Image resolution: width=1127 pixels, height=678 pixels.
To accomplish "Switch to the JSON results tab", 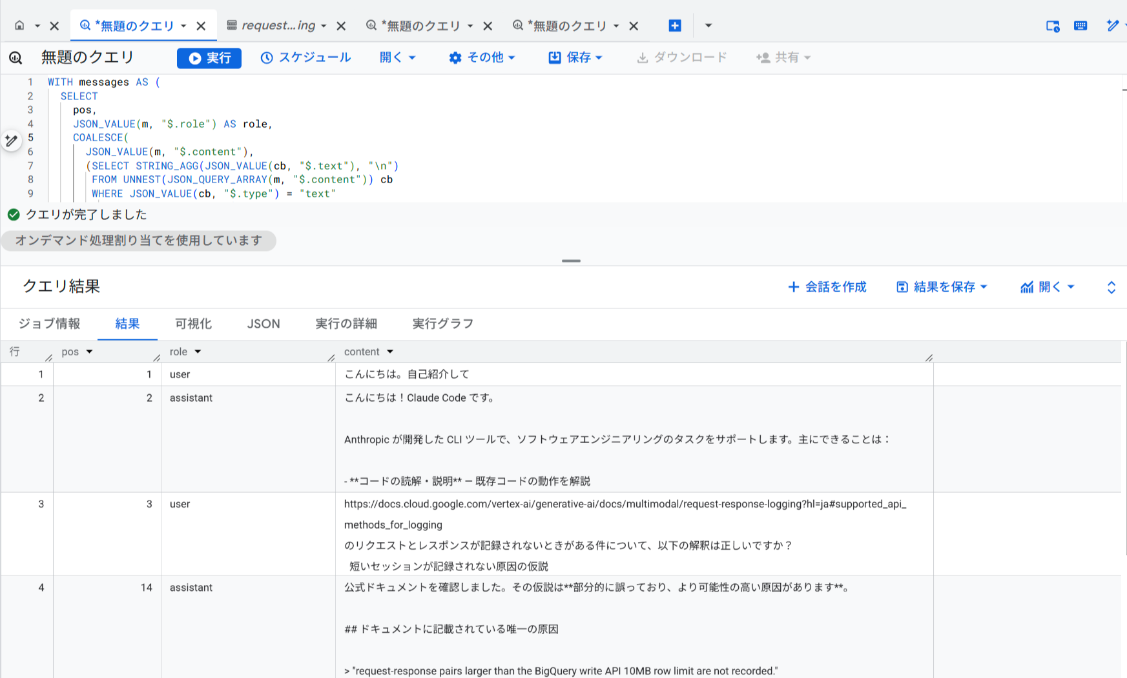I will pos(263,324).
